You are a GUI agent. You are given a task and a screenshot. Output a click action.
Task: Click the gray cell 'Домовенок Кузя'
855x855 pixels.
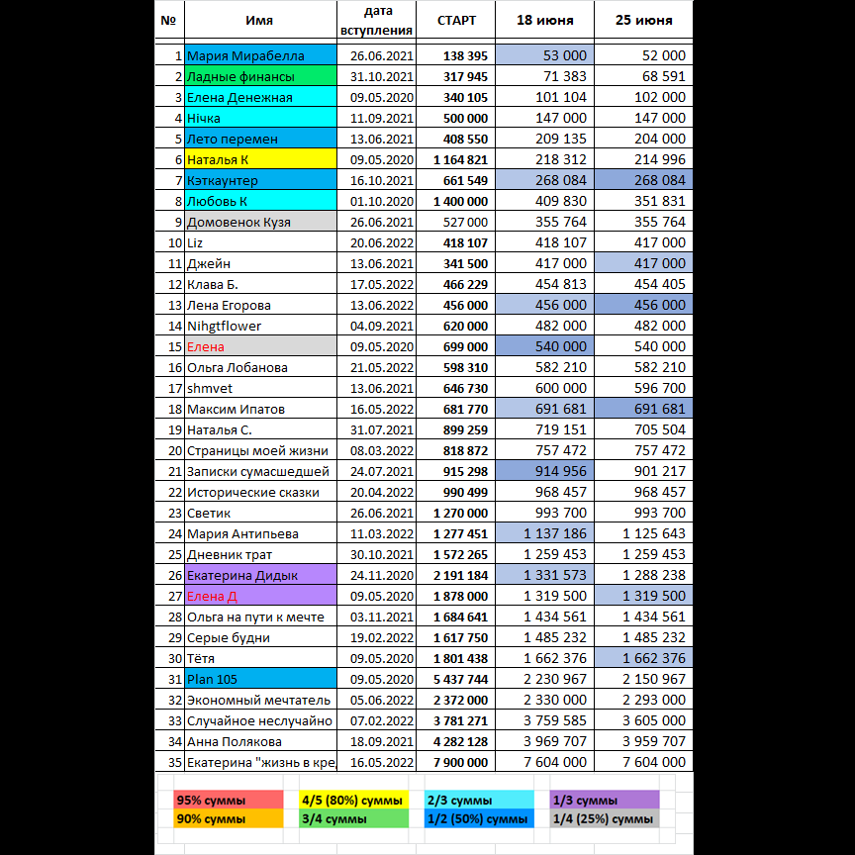point(260,222)
